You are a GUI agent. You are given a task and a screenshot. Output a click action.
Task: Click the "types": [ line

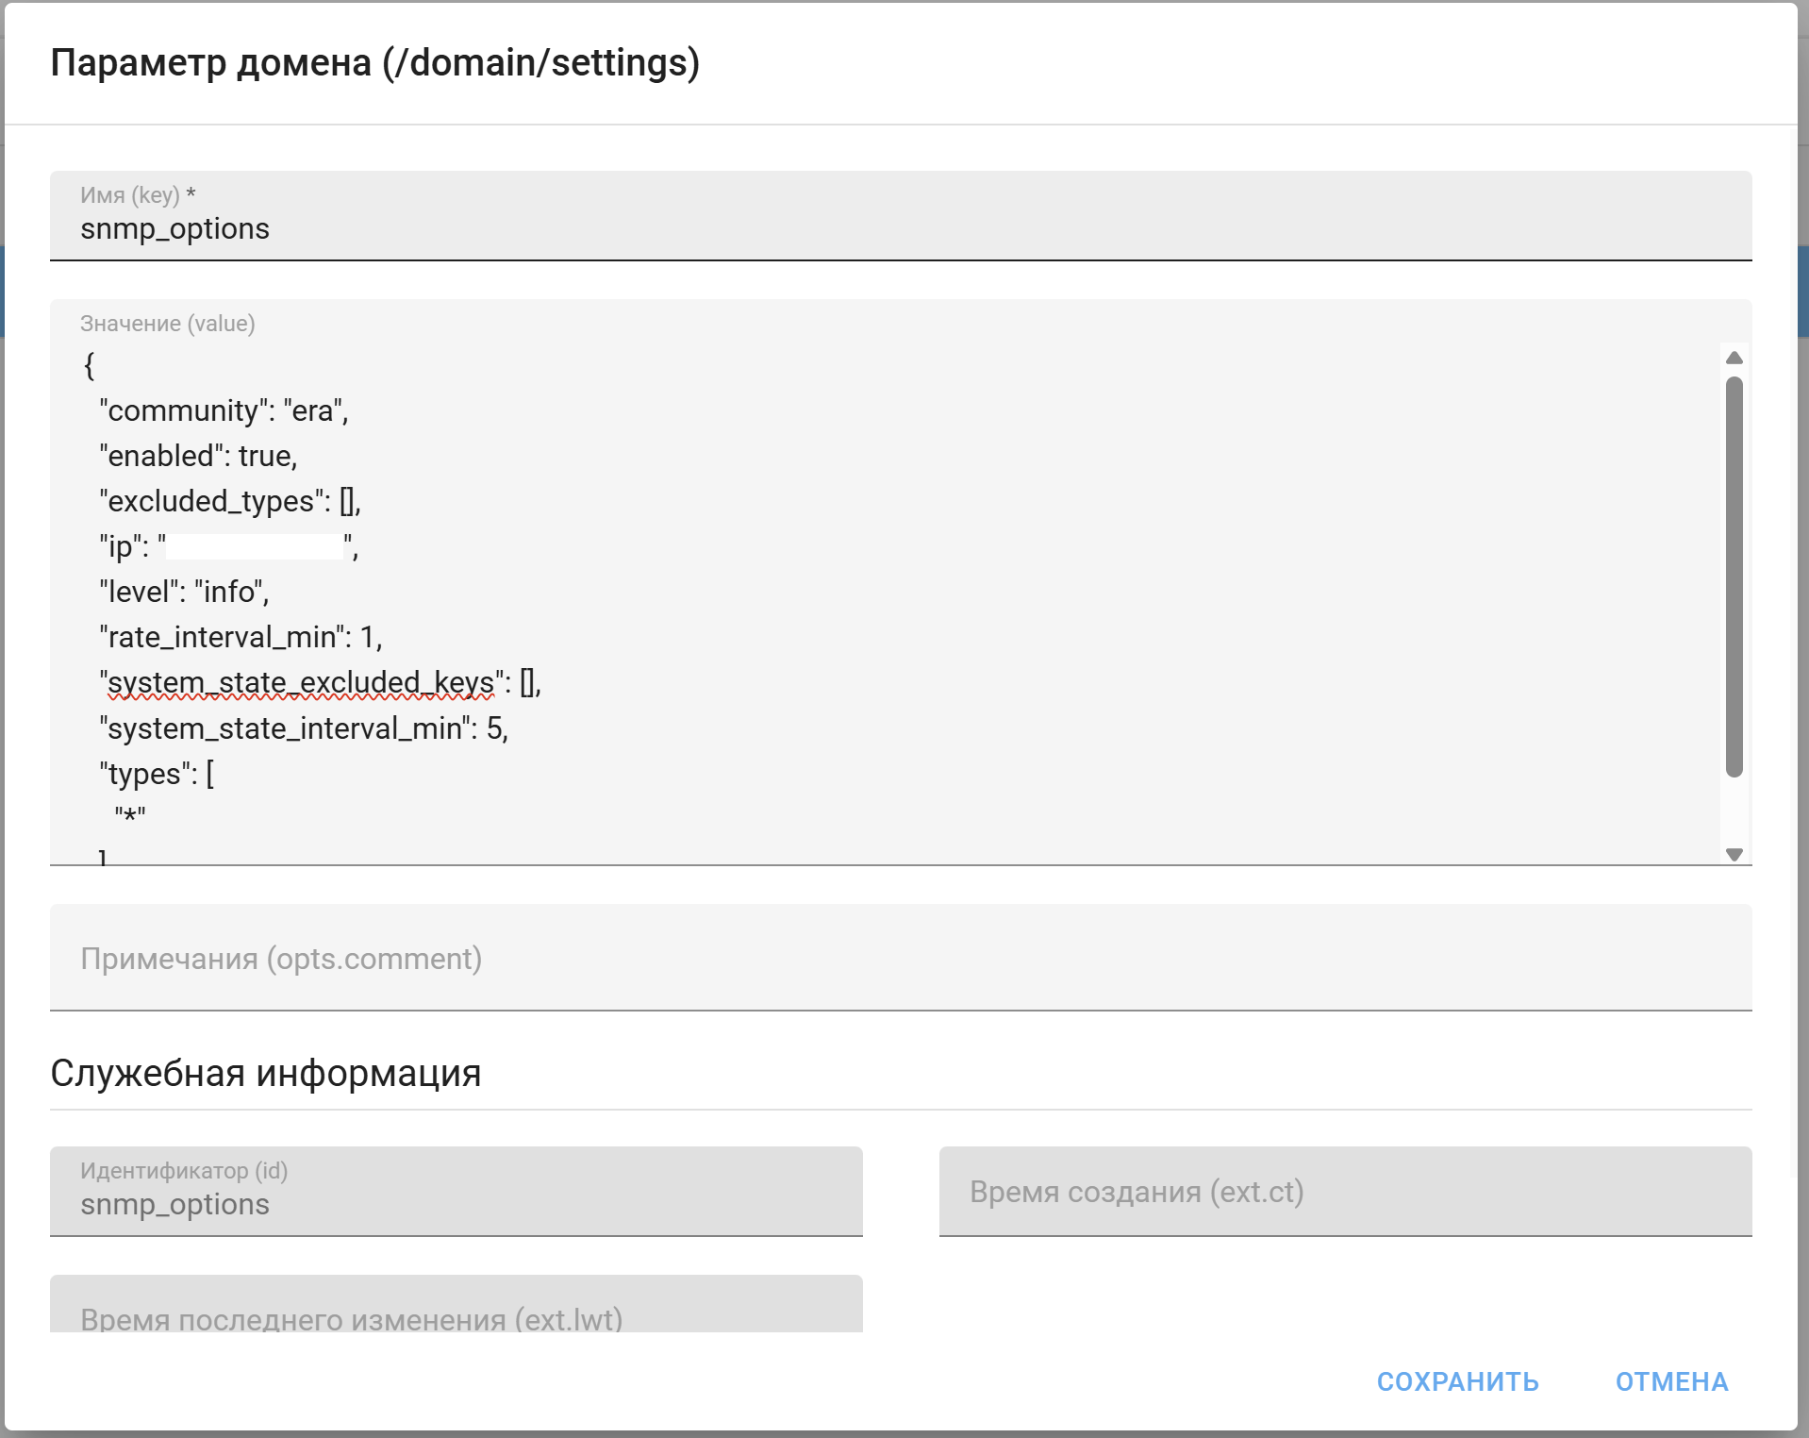tap(158, 774)
